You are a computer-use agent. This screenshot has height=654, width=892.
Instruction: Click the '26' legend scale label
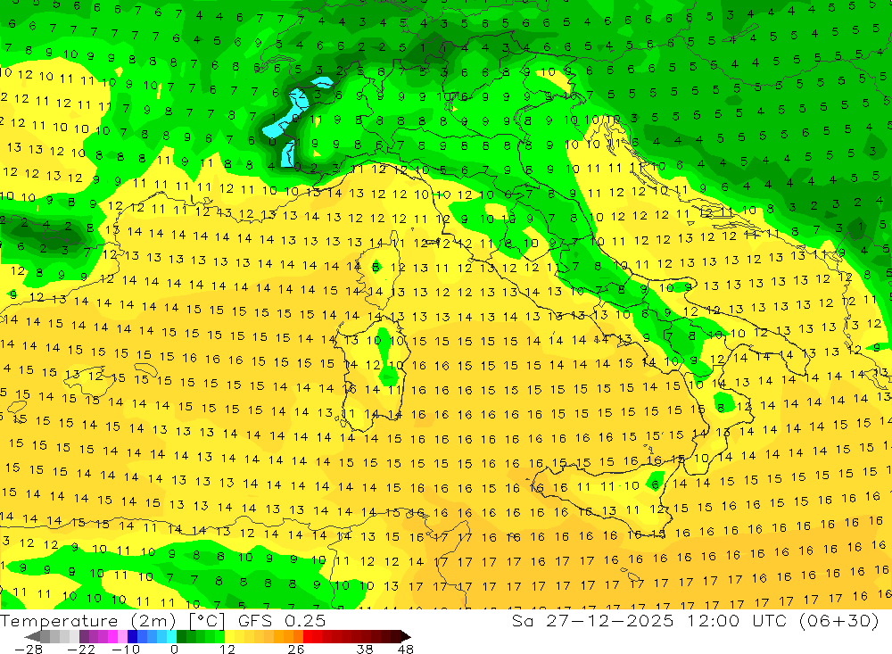pos(296,650)
